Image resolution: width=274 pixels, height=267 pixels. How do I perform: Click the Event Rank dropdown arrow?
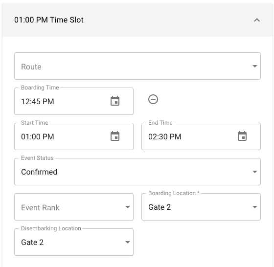[128, 207]
